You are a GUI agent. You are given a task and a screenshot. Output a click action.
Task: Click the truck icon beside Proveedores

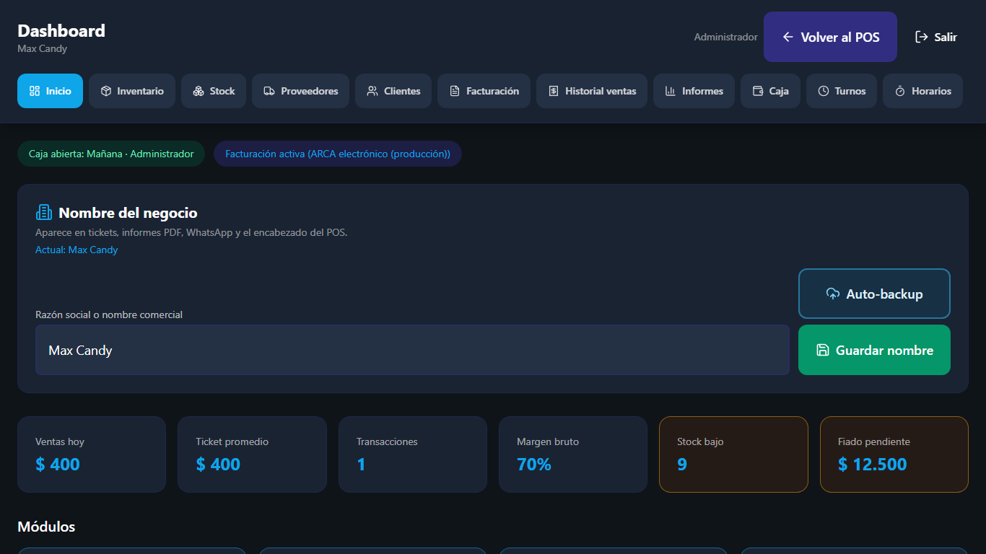click(269, 91)
